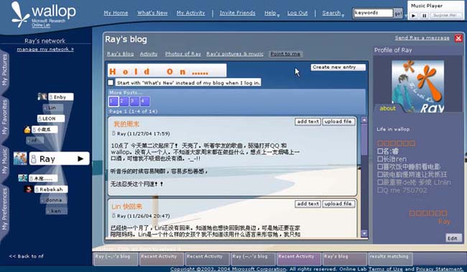The height and width of the screenshot is (272, 467).
Task: Click Rebekah's avatar icon in network
Action: 28,189
